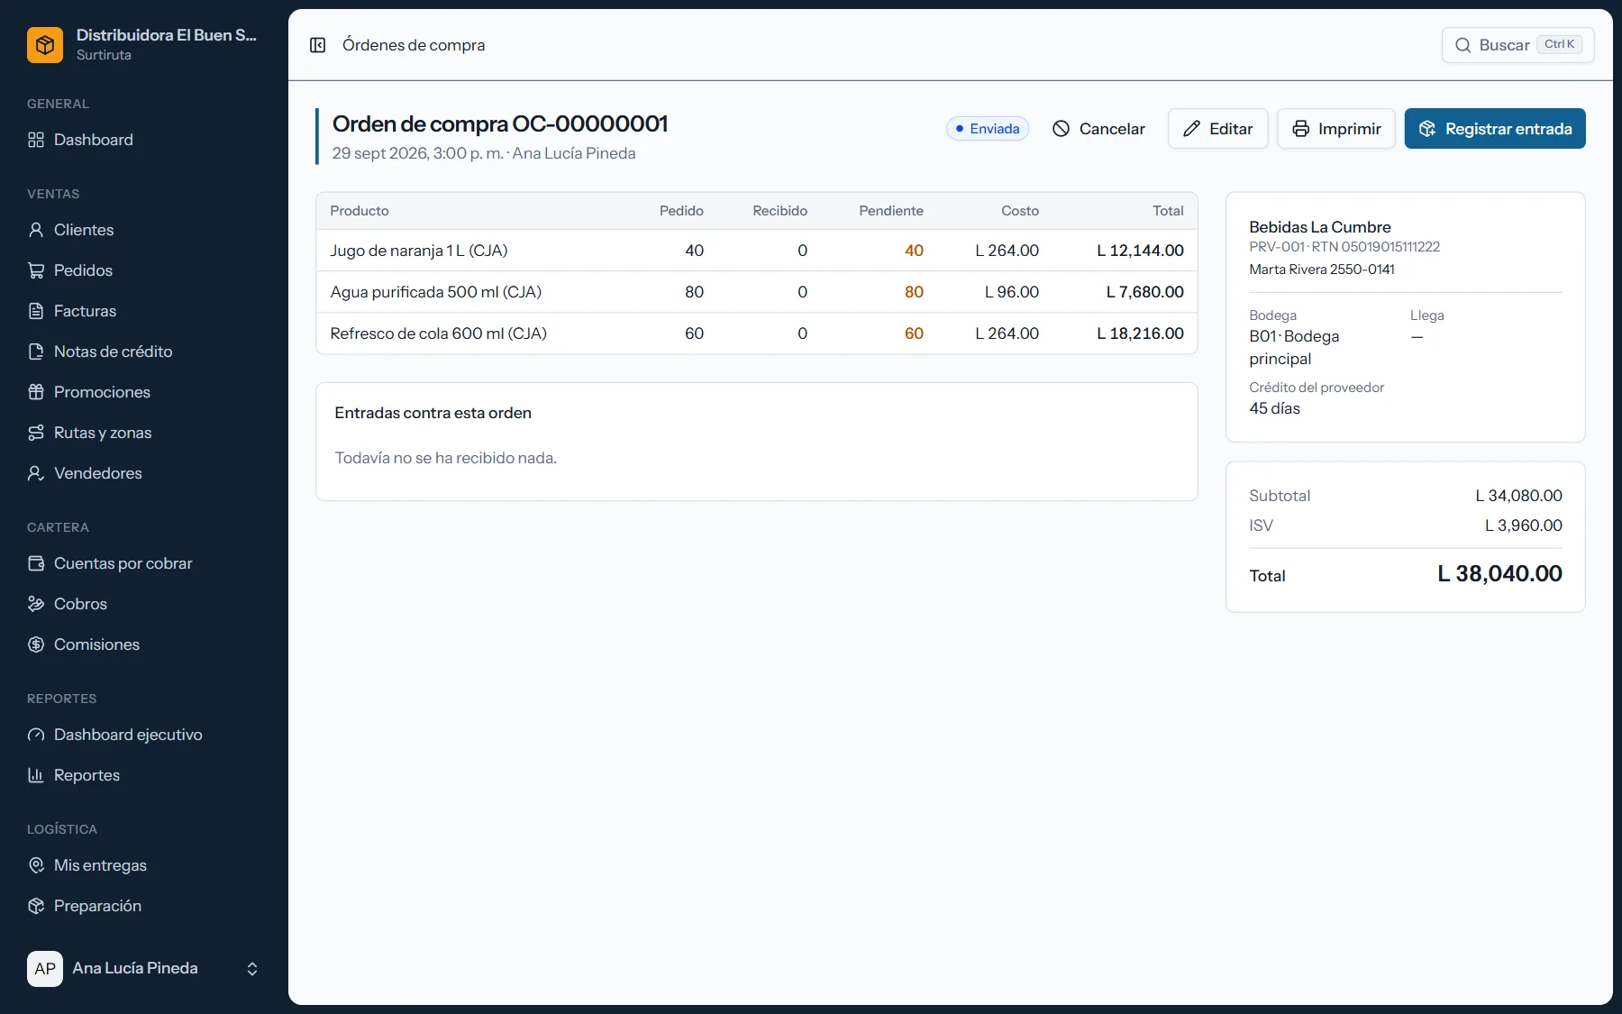Open the Distribuidora El Buen S... logo icon
Screen dimensions: 1622x1014
[x=45, y=45]
